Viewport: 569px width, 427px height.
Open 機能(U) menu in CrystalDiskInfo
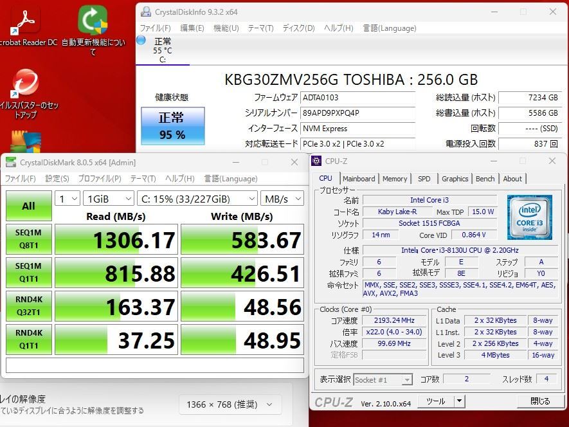pos(226,28)
